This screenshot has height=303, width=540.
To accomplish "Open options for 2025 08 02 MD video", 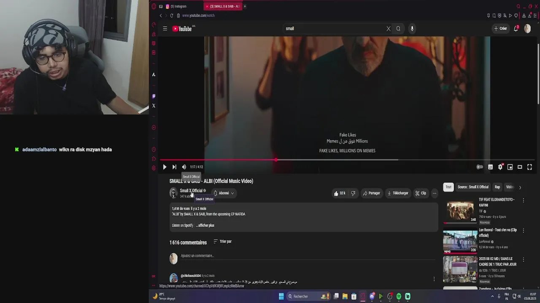I will pos(524,260).
